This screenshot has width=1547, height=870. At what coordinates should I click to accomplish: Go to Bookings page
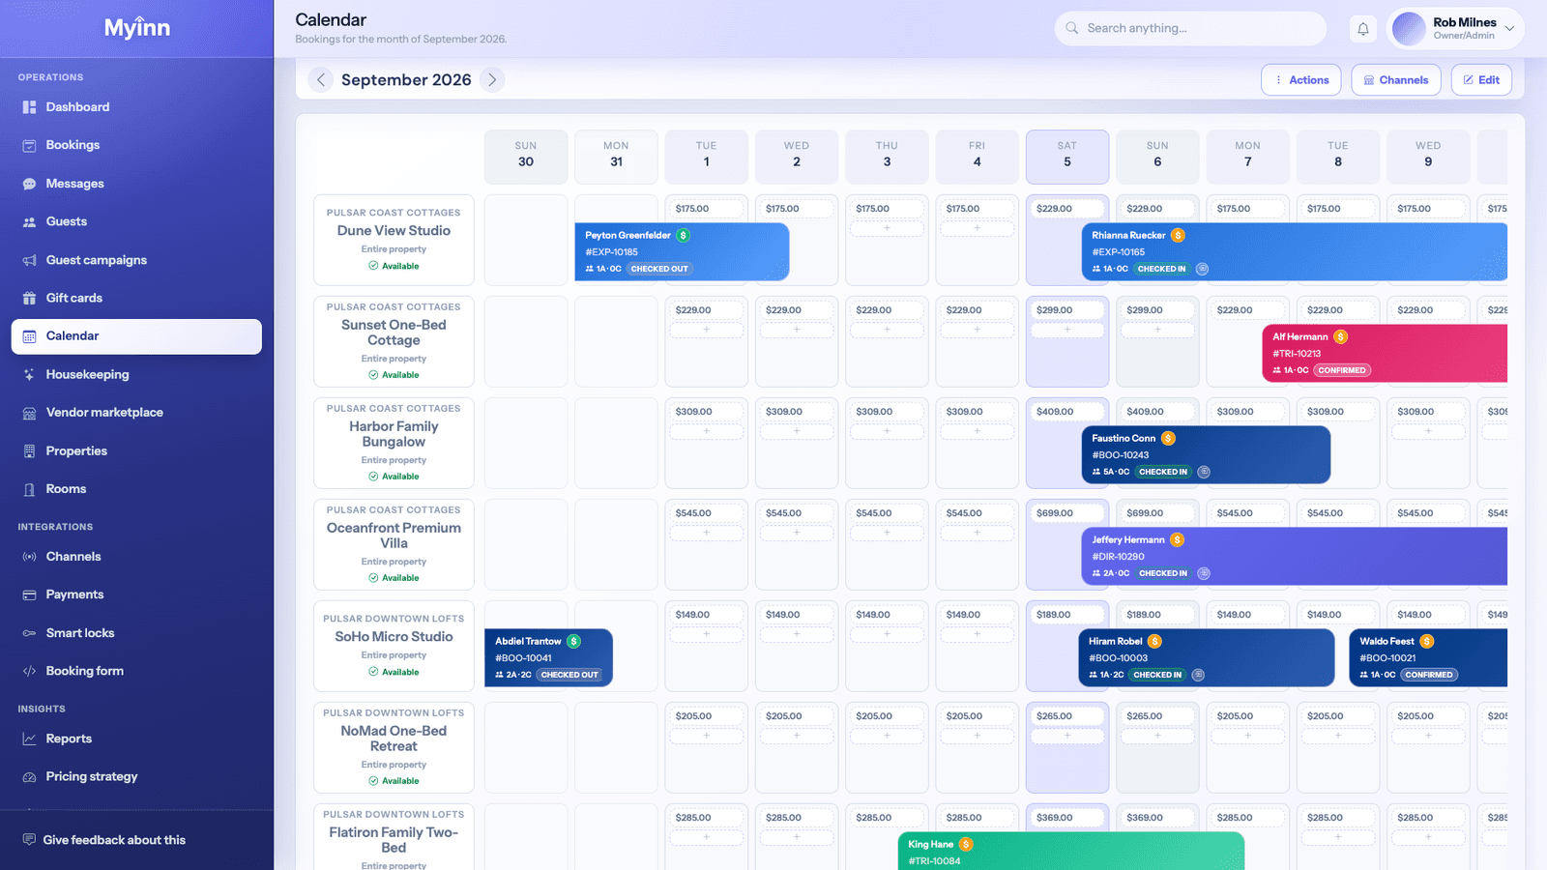point(136,145)
